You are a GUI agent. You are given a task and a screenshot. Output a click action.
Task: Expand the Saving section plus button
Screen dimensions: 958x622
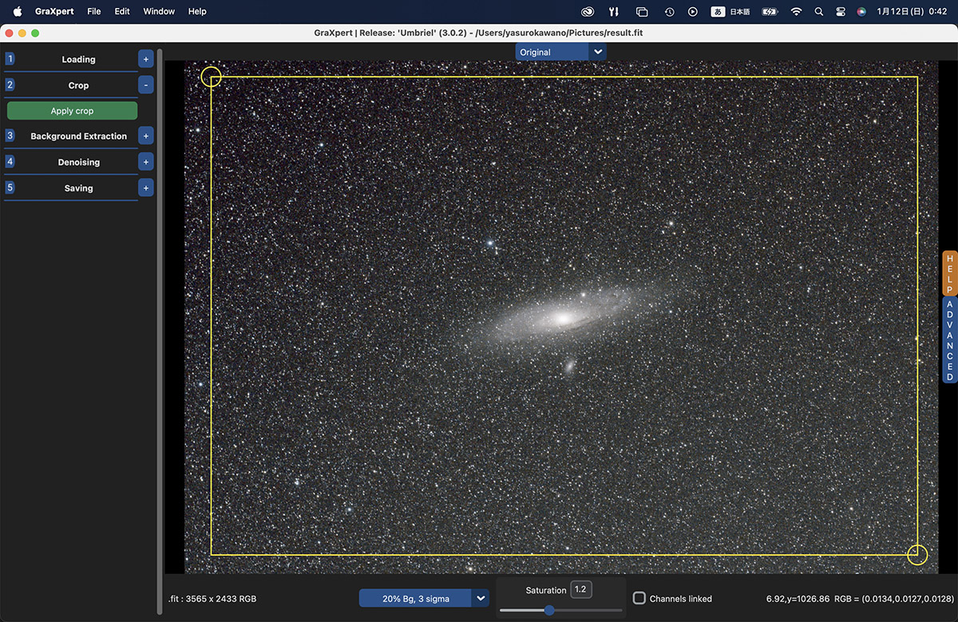point(145,188)
